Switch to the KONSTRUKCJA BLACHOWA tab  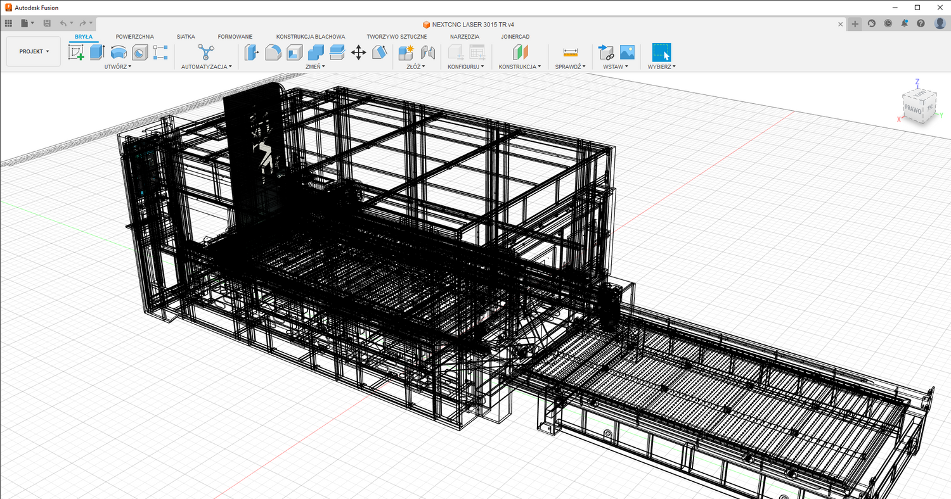click(x=311, y=37)
